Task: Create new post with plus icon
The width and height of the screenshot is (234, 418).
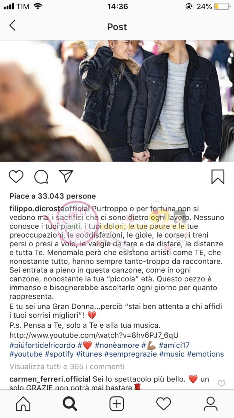Action: point(117,404)
